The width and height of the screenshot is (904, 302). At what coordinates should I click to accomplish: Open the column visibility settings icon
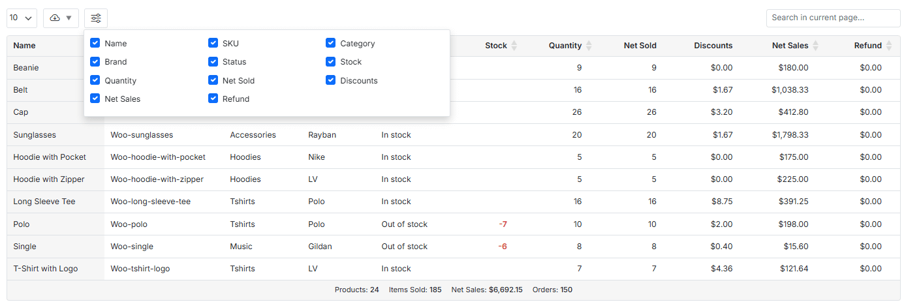(96, 18)
